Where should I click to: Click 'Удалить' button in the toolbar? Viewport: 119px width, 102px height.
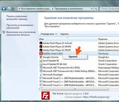pos(64,34)
